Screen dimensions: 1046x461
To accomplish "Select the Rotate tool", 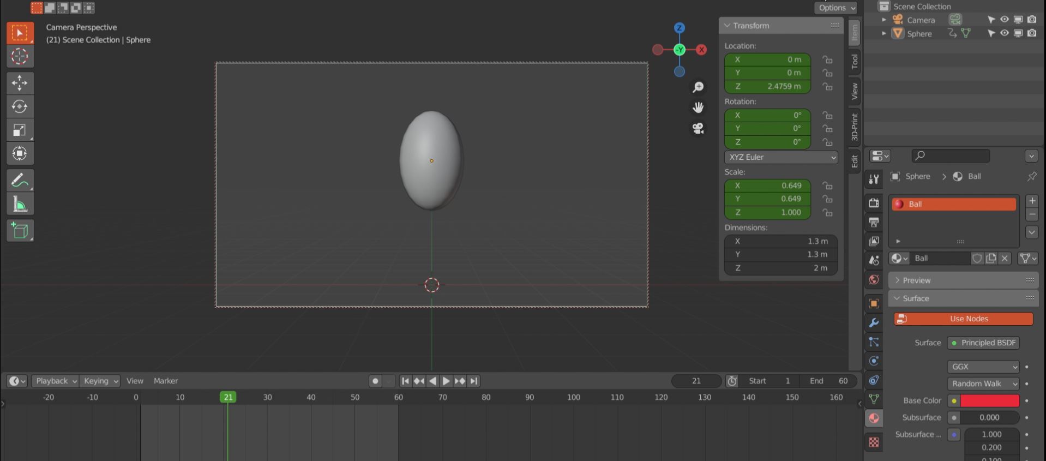I will click(x=20, y=106).
